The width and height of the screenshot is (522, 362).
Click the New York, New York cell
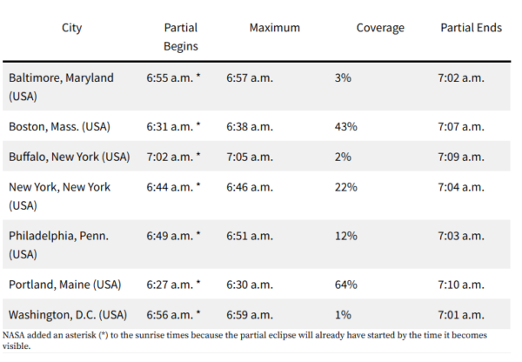click(x=59, y=196)
